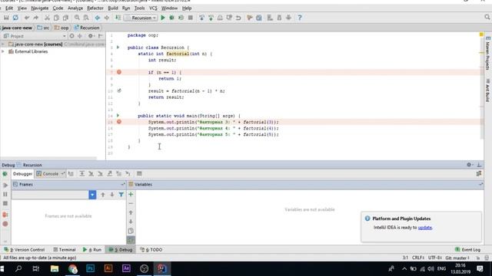Click Run with Coverage toolbar icon

coord(181,18)
